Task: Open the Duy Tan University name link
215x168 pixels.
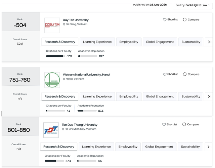Action: coord(76,20)
